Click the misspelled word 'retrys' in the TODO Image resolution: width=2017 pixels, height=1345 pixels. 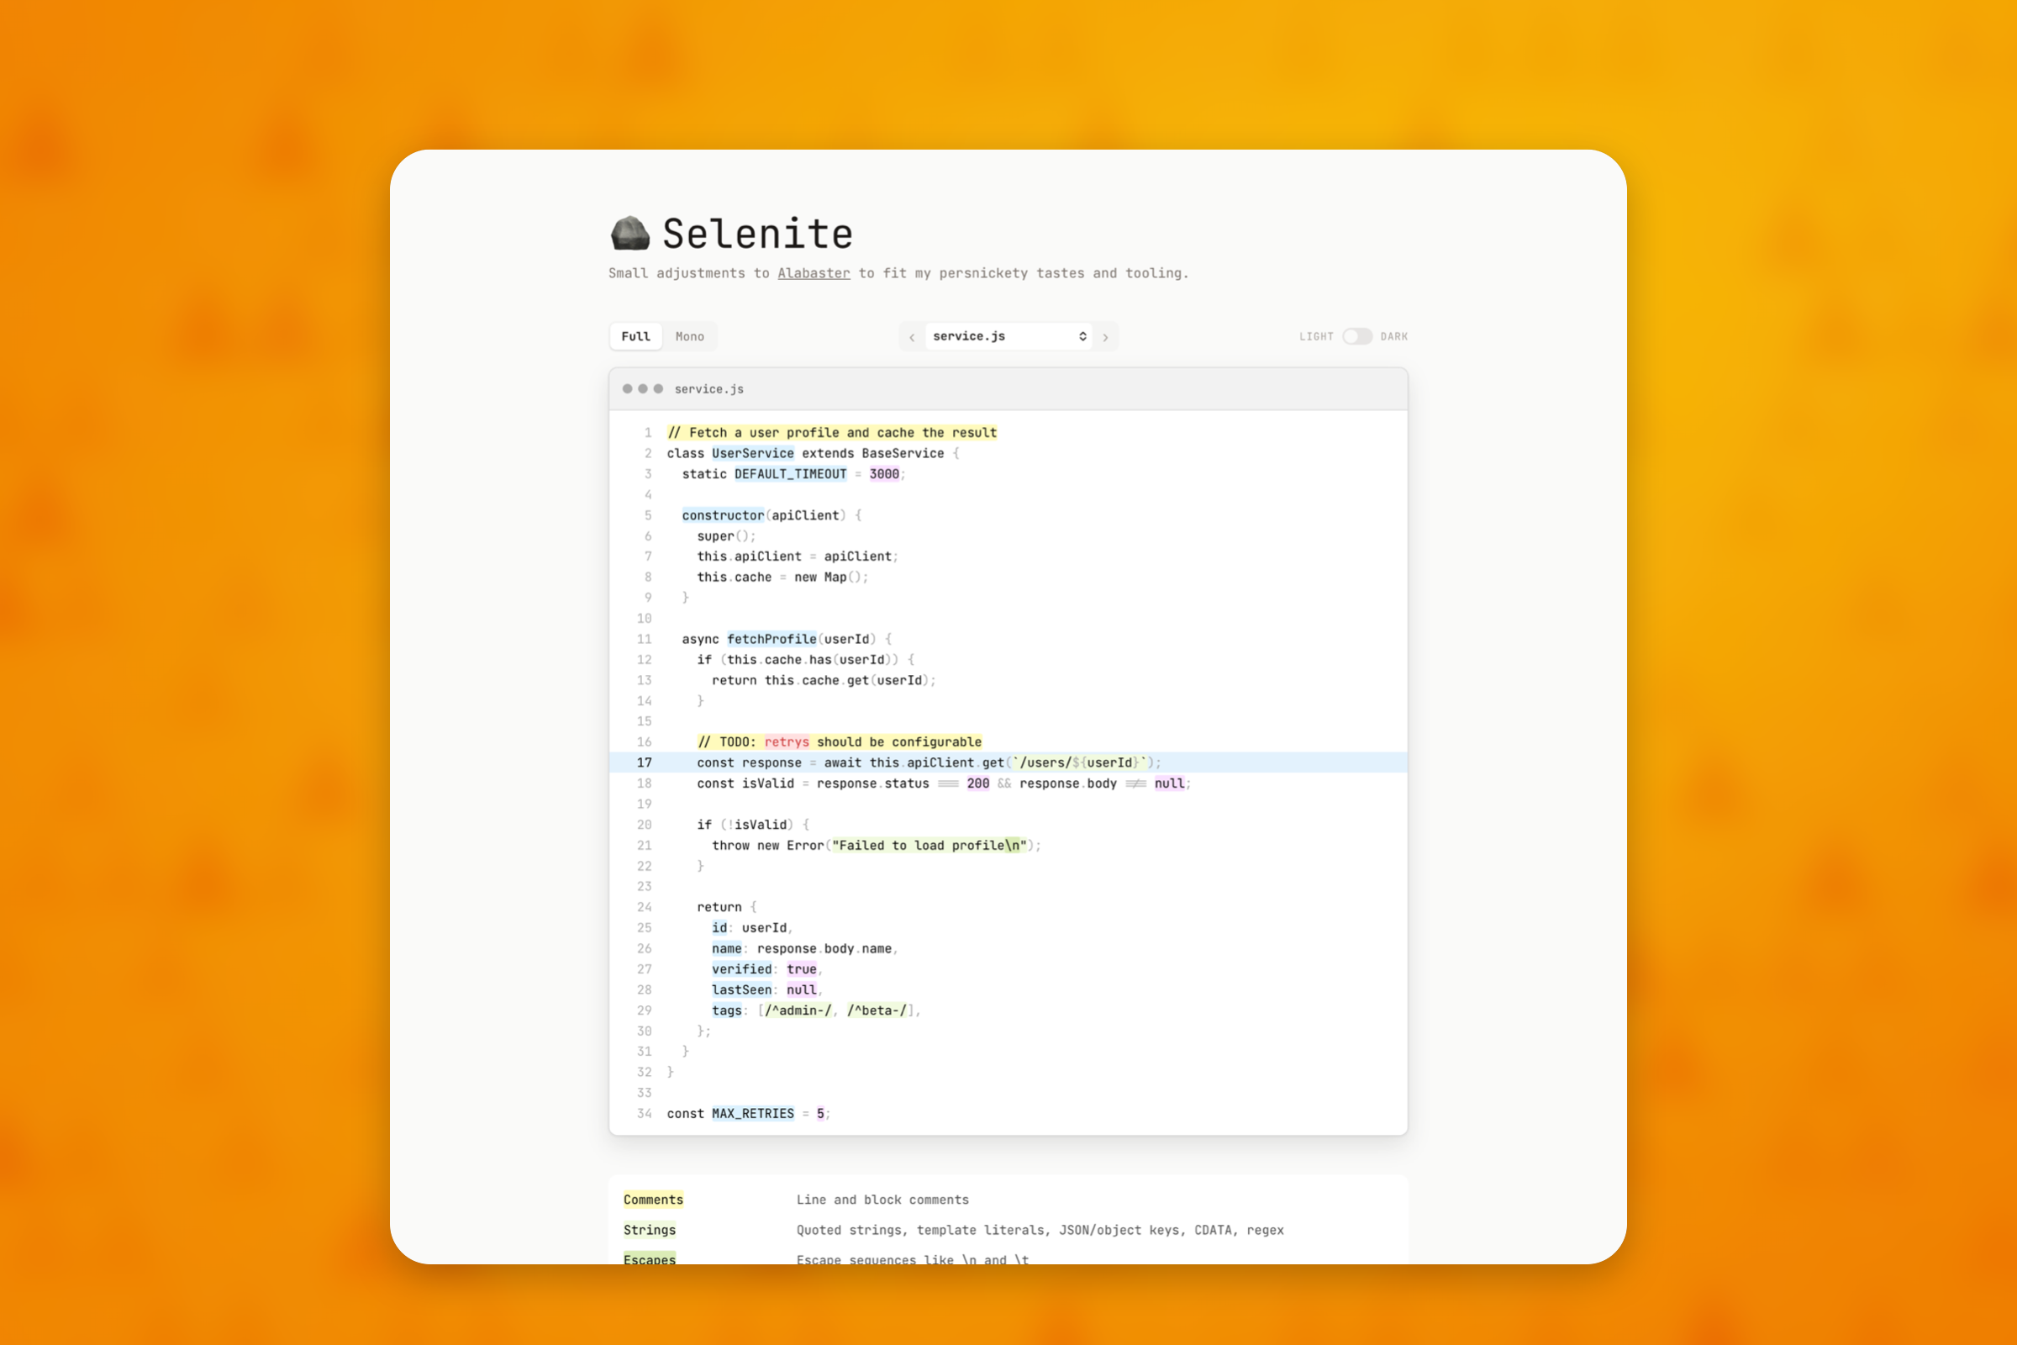tap(787, 742)
